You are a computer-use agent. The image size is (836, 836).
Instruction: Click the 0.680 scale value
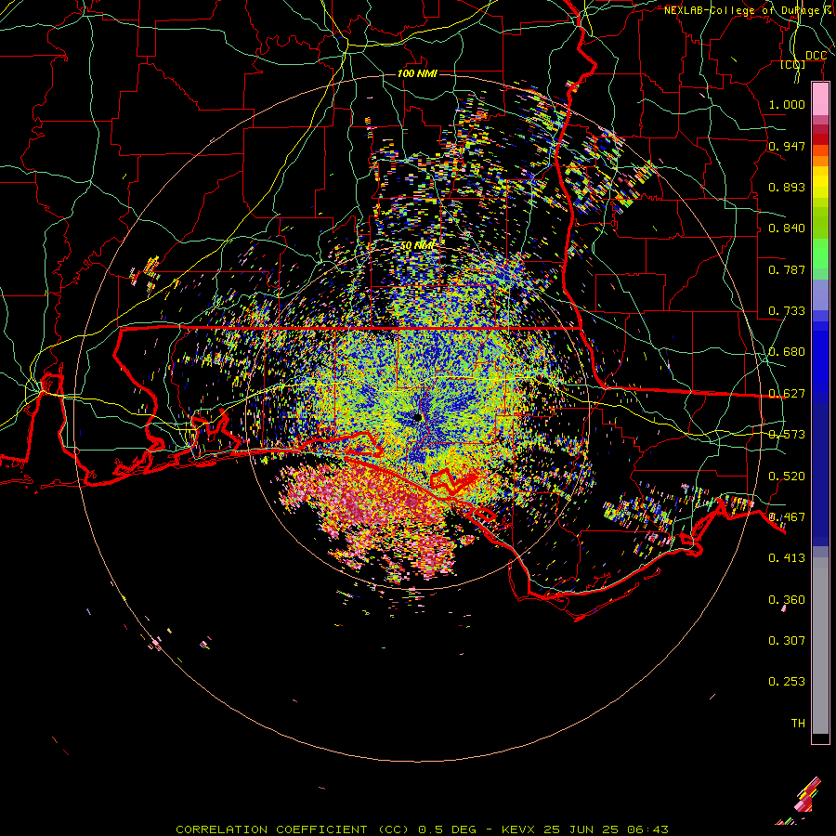point(787,352)
